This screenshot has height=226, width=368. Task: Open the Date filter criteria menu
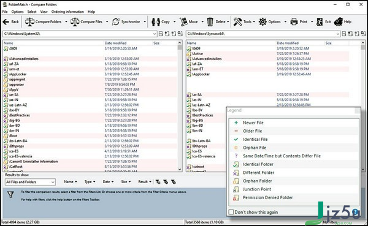(x=108, y=182)
